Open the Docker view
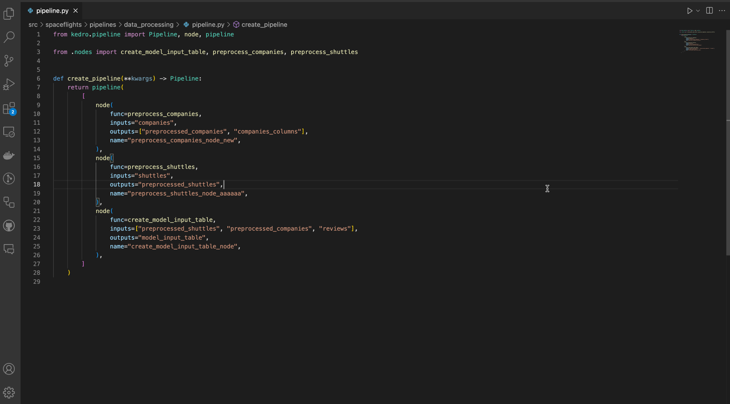This screenshot has width=730, height=404. click(x=9, y=155)
